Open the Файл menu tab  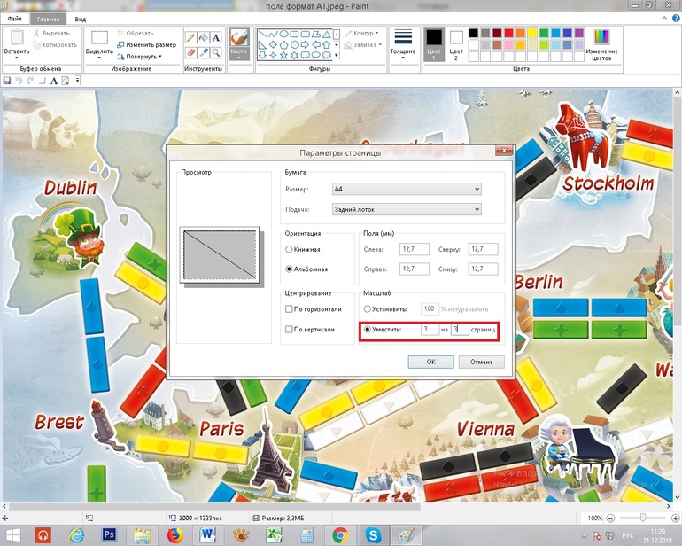point(14,18)
